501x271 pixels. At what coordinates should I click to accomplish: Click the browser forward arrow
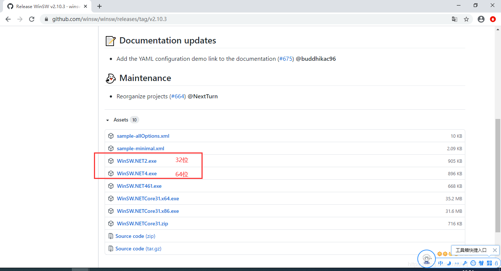(x=20, y=19)
